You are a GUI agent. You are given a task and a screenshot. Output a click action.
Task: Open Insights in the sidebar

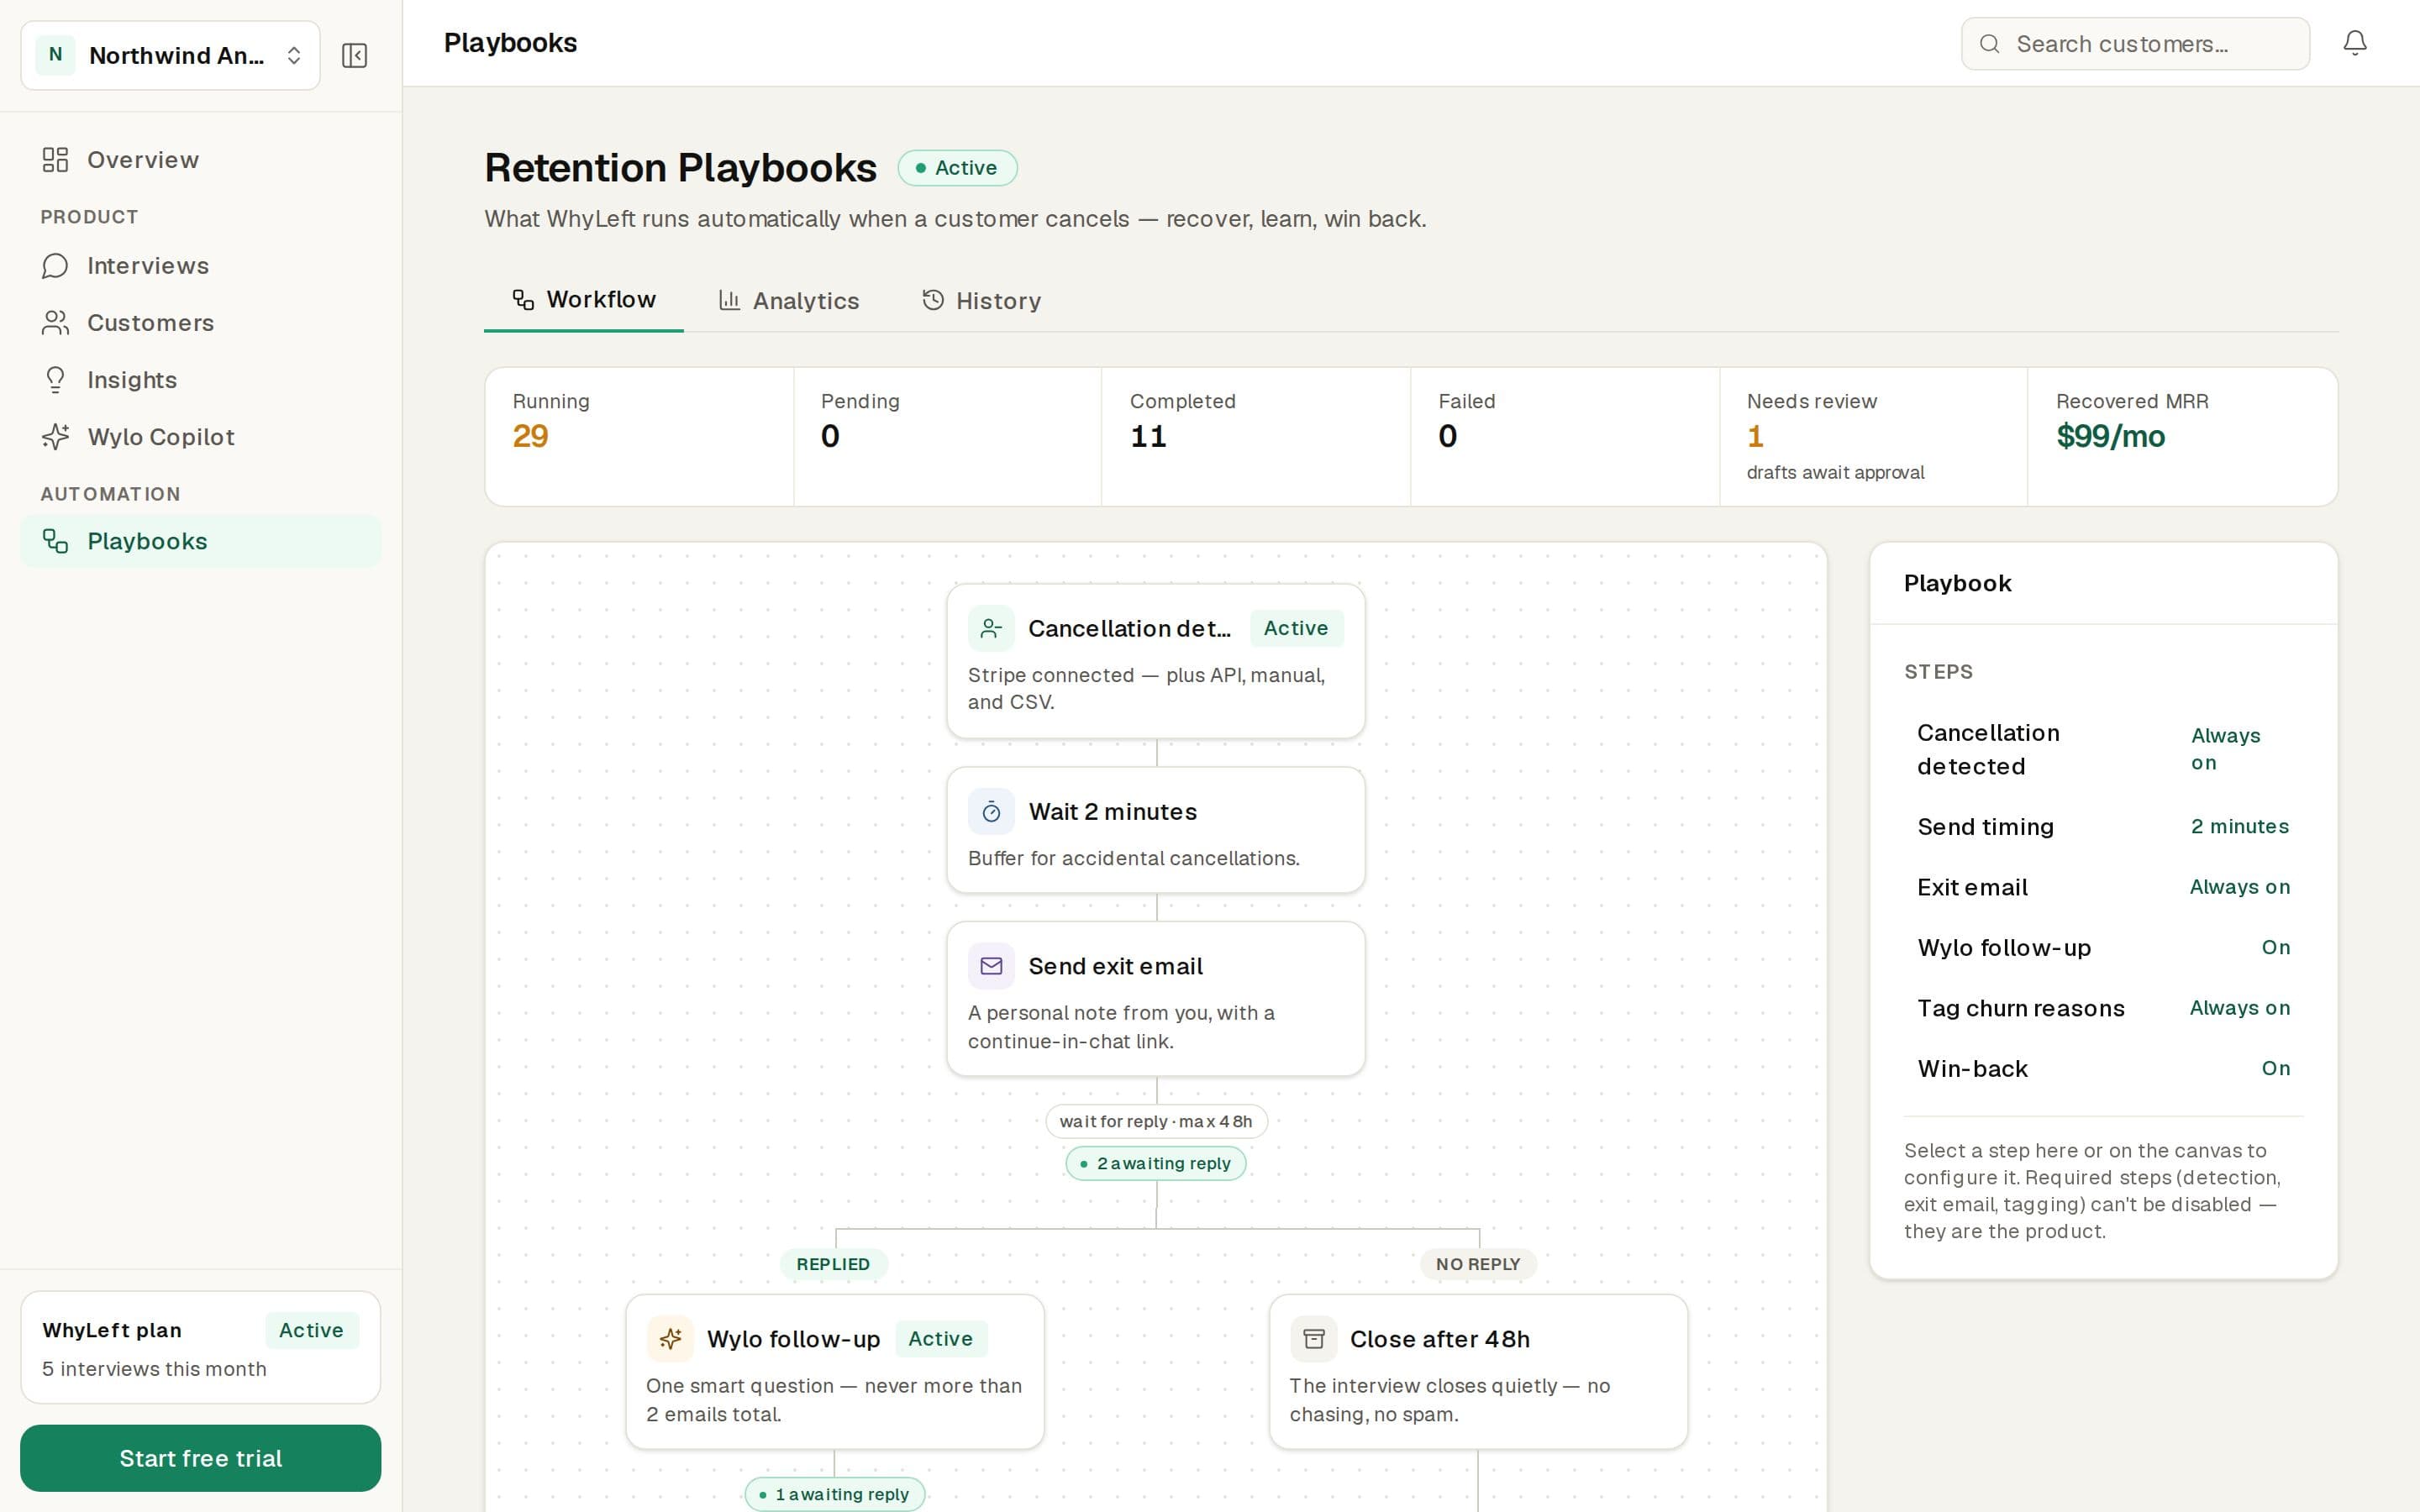pyautogui.click(x=200, y=380)
